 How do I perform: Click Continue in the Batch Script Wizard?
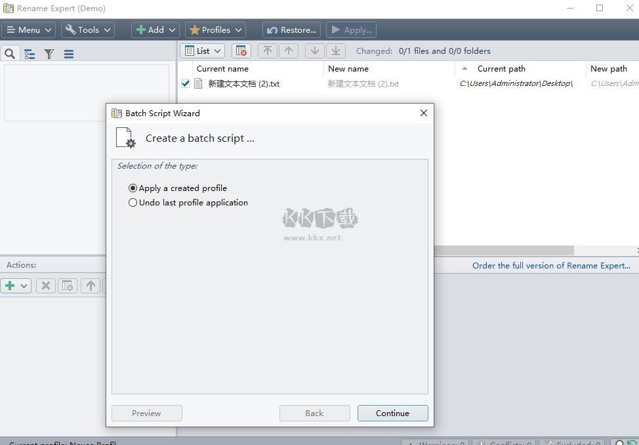[392, 413]
